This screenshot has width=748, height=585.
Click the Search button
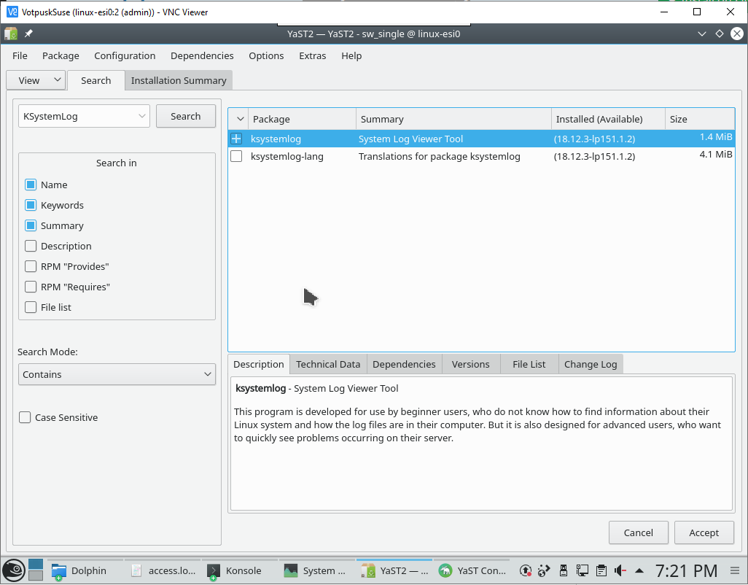(x=186, y=116)
